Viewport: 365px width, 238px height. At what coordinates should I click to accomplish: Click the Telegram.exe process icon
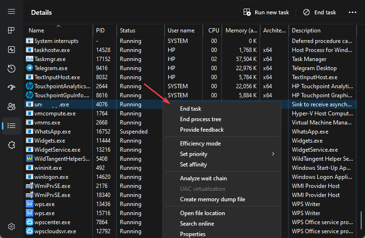(x=30, y=68)
